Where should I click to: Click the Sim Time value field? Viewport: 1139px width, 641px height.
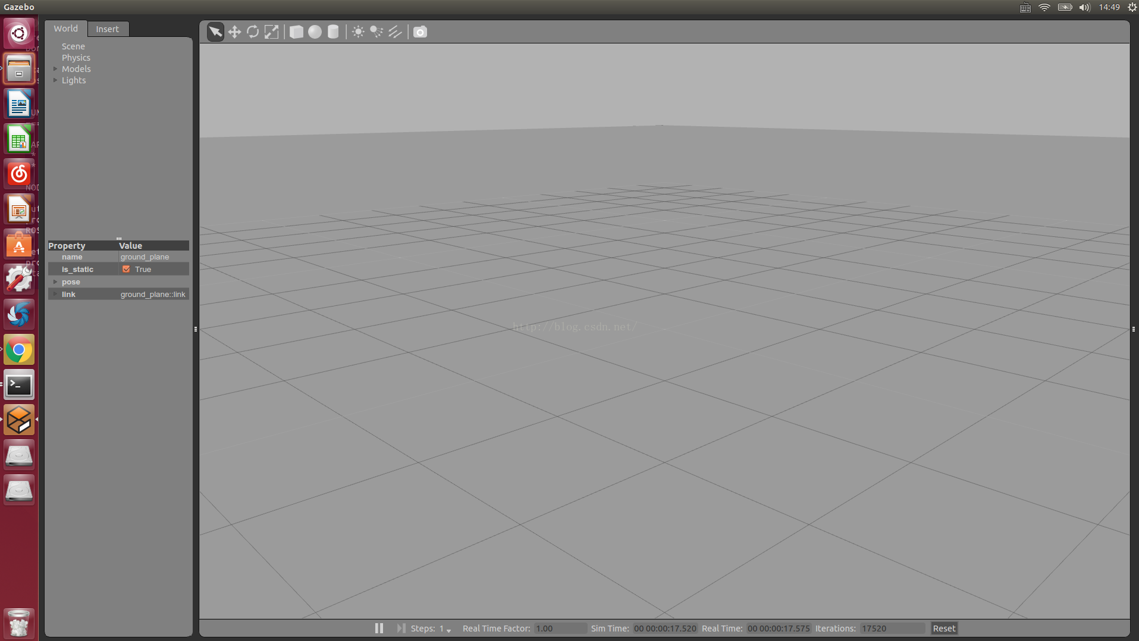pos(665,629)
